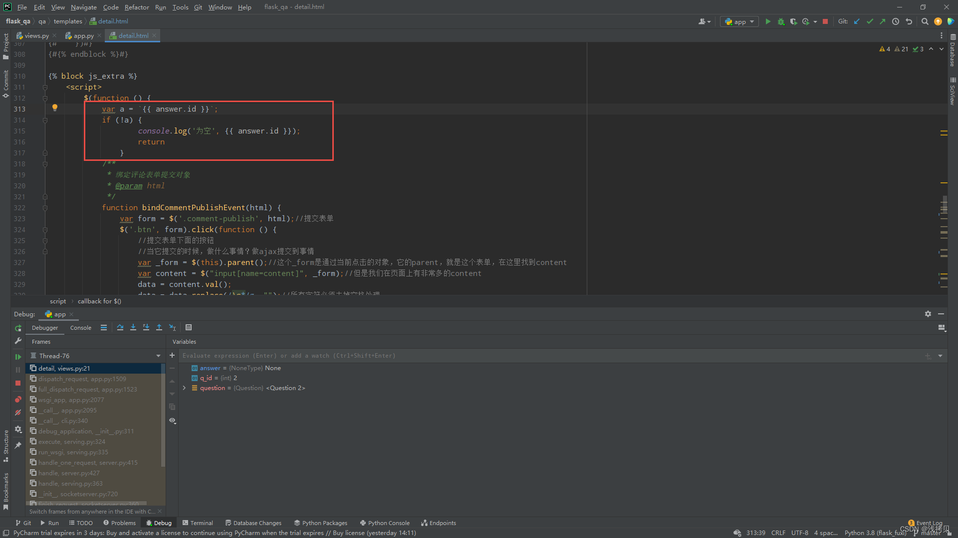Image resolution: width=958 pixels, height=538 pixels.
Task: Open editor tabs more-options menu
Action: coord(942,36)
